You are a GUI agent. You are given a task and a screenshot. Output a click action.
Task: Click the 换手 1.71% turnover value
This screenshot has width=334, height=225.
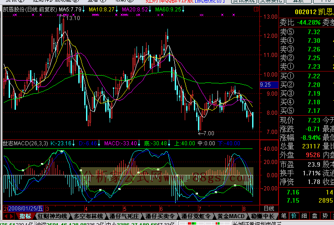[312, 173]
